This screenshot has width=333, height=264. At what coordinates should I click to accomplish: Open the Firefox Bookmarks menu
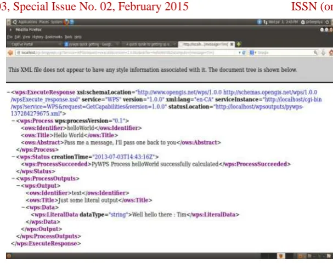click(x=54, y=37)
